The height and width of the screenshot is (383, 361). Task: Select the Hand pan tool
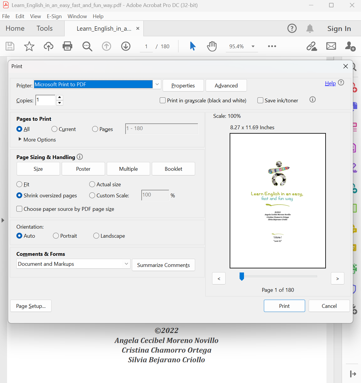coord(212,46)
